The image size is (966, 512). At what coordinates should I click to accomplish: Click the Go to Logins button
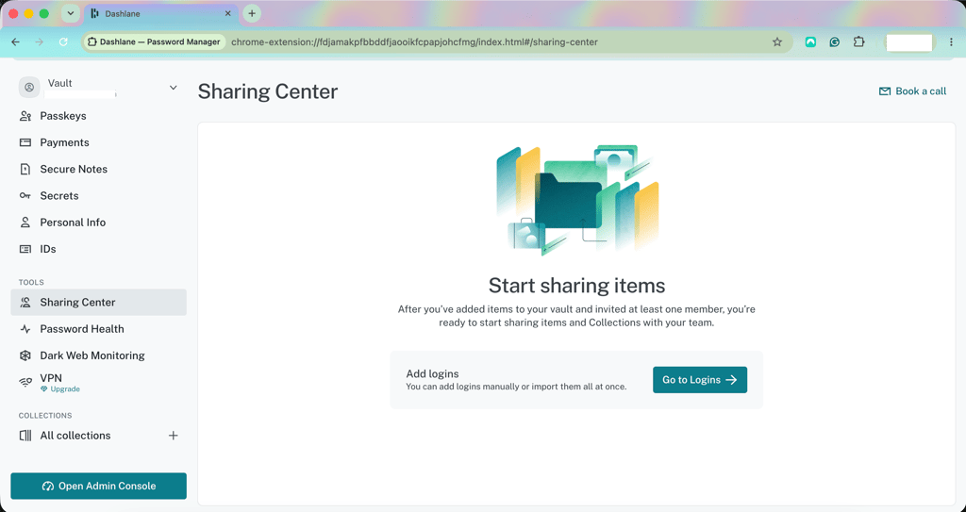pos(700,380)
